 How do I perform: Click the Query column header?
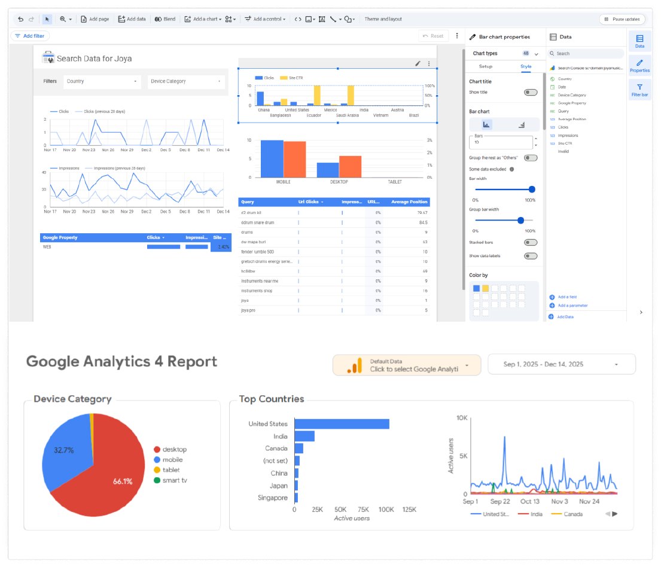[x=248, y=202]
